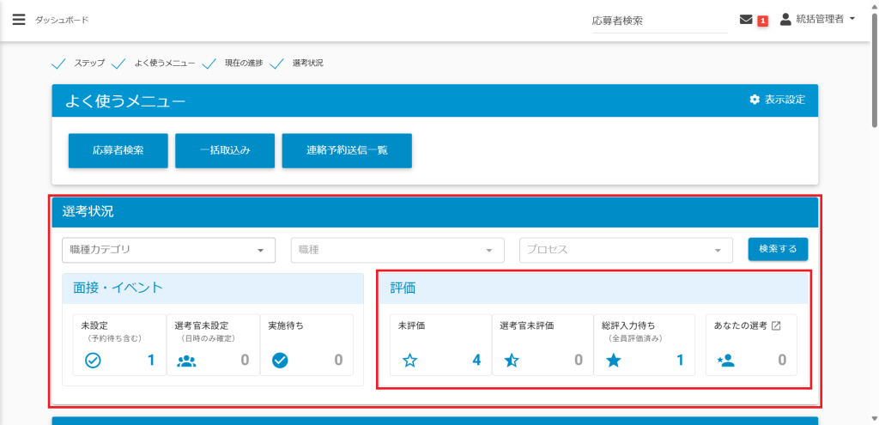Open the 統括管理者 user menu
This screenshot has width=879, height=425.
coord(818,20)
